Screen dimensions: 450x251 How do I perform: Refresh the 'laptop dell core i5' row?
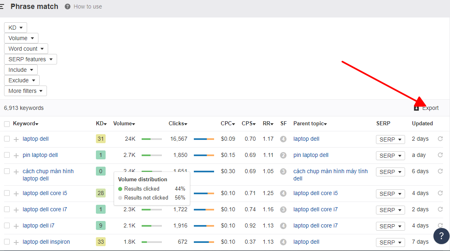coord(440,193)
